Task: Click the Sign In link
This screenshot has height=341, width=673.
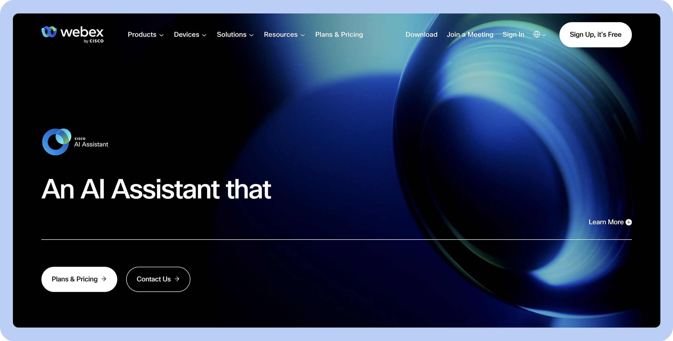Action: pyautogui.click(x=513, y=34)
